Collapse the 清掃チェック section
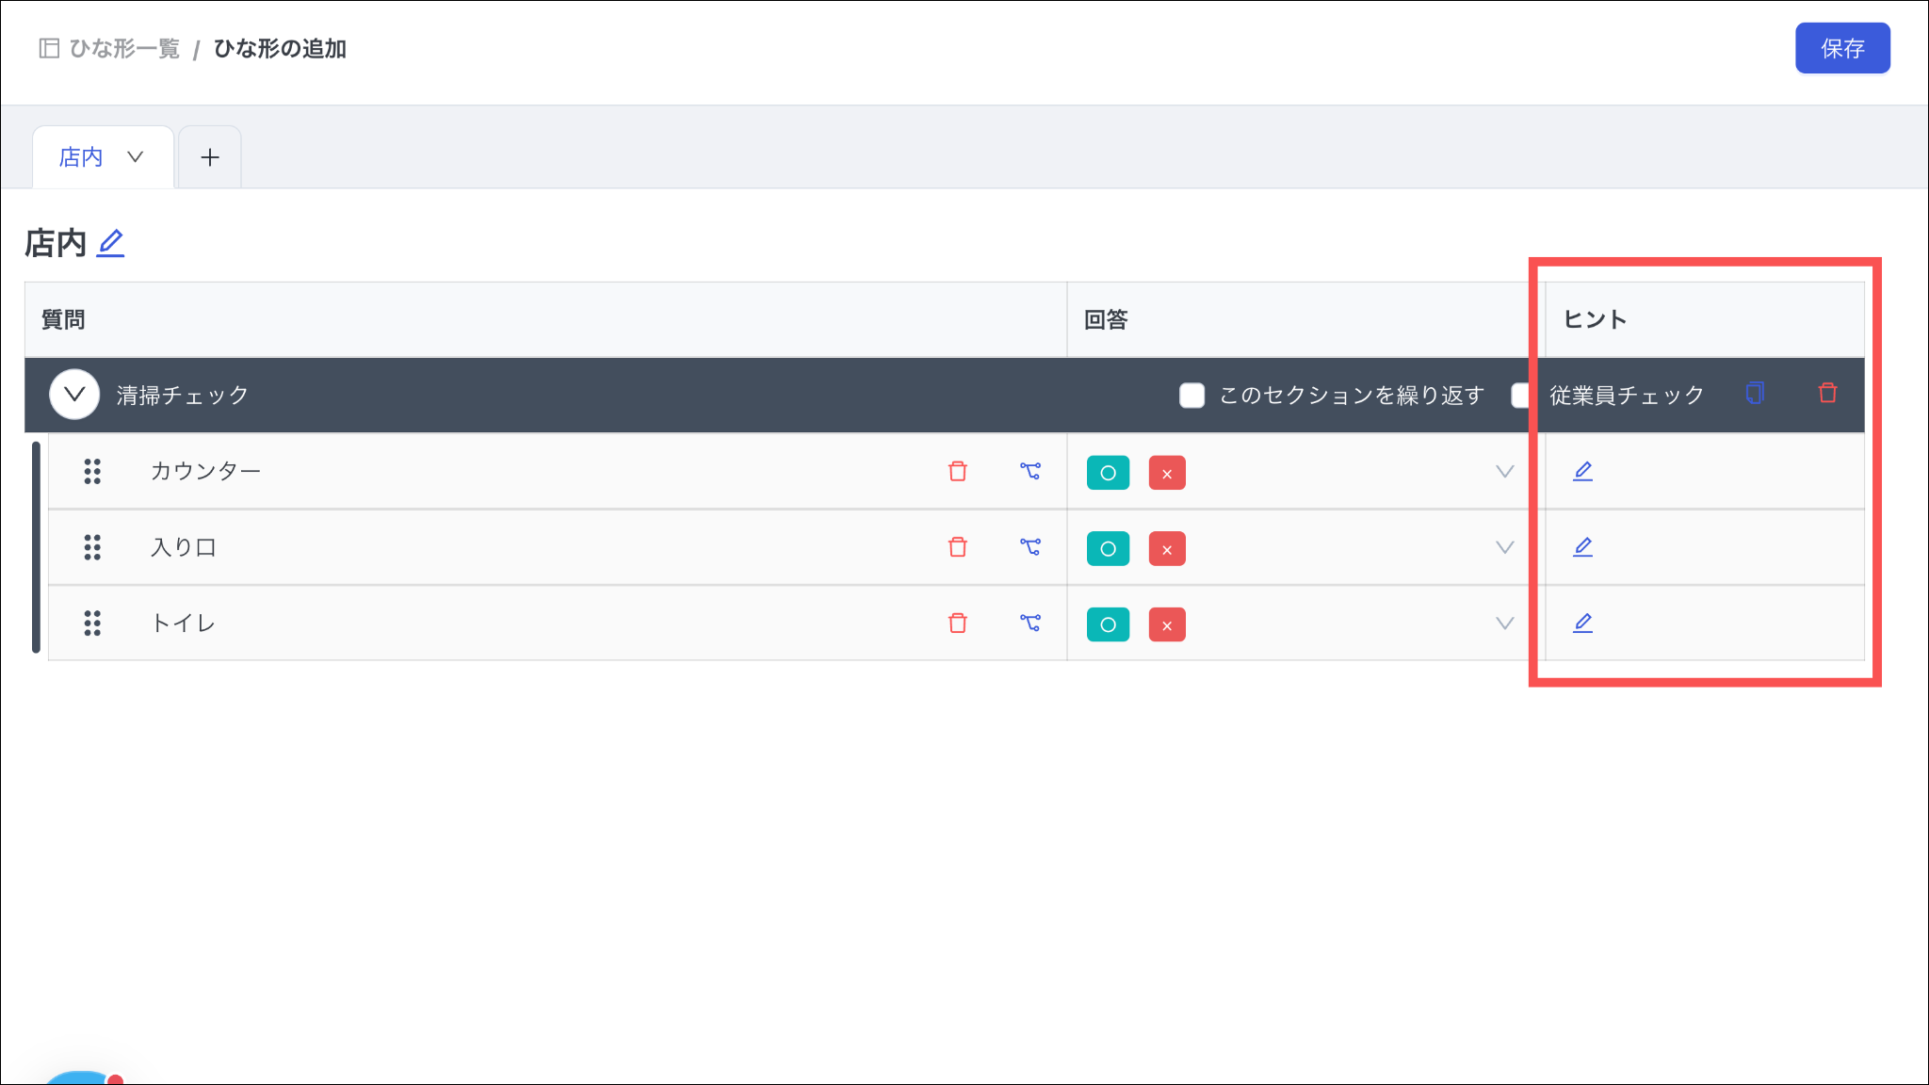Screen dimensions: 1929x1085 pyautogui.click(x=74, y=395)
